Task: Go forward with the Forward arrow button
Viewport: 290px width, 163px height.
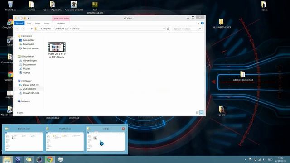Action: [x=23, y=29]
